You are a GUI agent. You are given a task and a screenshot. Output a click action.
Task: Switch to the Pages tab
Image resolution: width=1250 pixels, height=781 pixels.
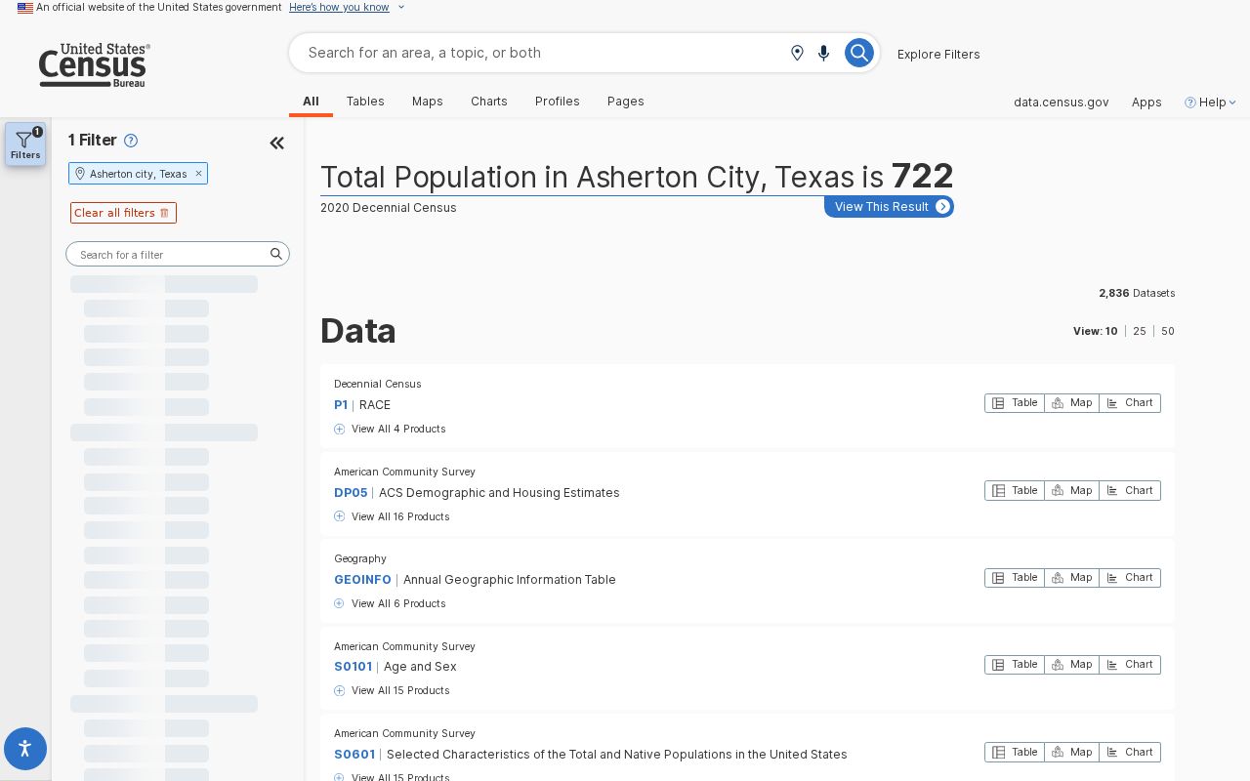pyautogui.click(x=626, y=102)
